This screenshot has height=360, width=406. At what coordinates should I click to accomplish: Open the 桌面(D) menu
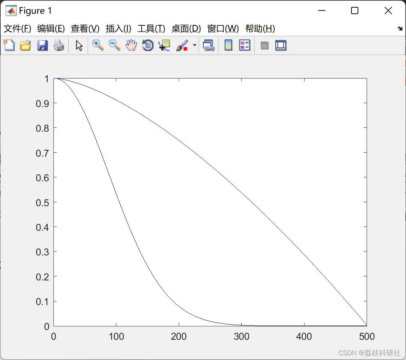186,28
